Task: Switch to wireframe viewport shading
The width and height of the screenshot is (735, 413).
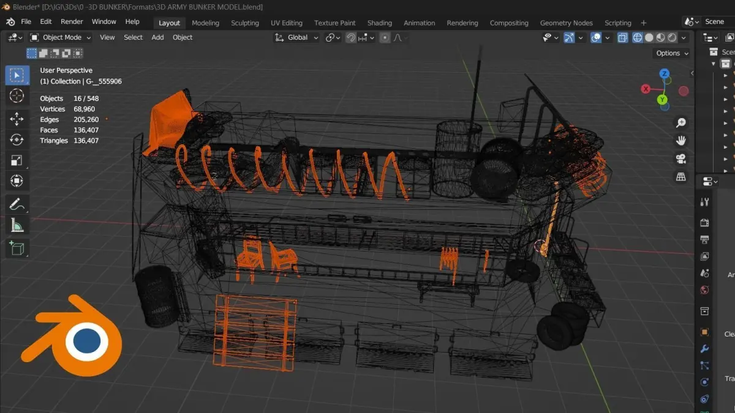Action: 638,37
